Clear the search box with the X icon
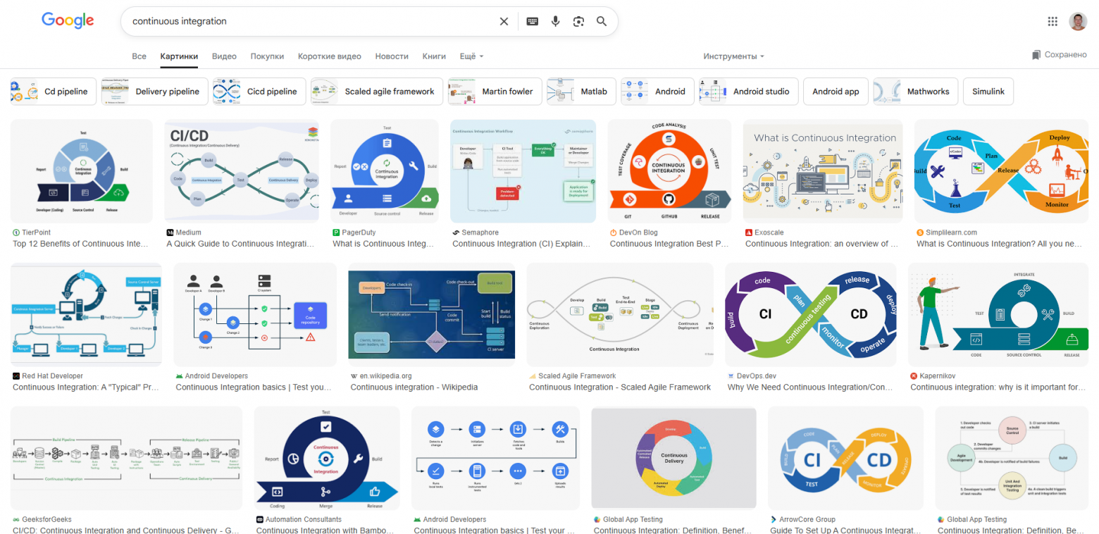Image resolution: width=1099 pixels, height=534 pixels. [504, 21]
